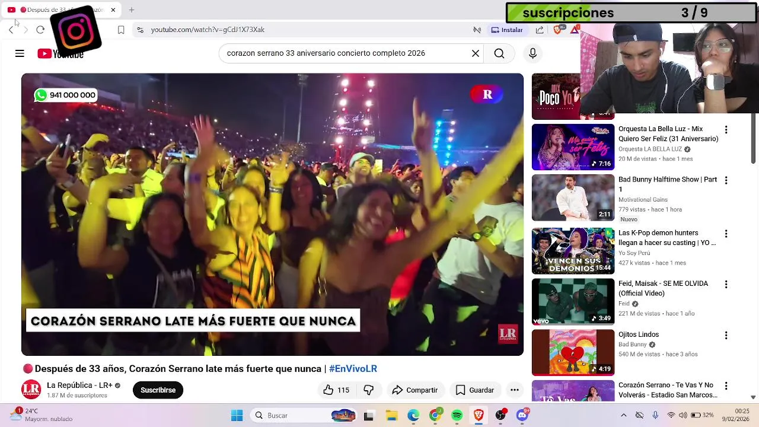The height and width of the screenshot is (427, 759).
Task: Open Brave Rewards triangle icon
Action: [x=575, y=30]
